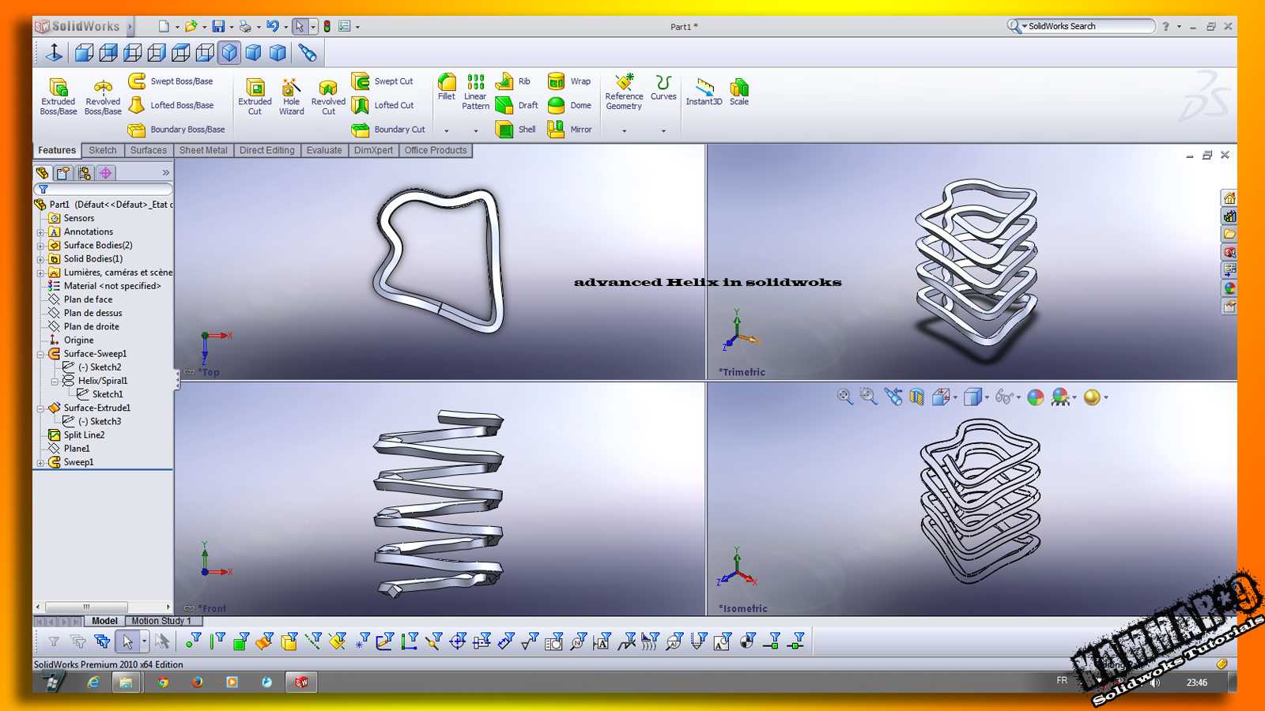Toggle Filter Sketch Points in filter bar
Viewport: 1265px width, 711px height.
pyautogui.click(x=361, y=641)
